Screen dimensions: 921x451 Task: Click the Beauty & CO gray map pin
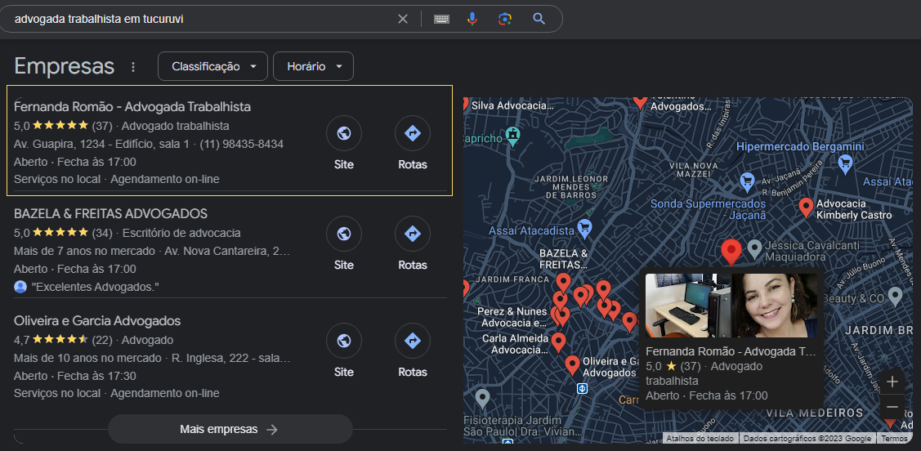[895, 297]
